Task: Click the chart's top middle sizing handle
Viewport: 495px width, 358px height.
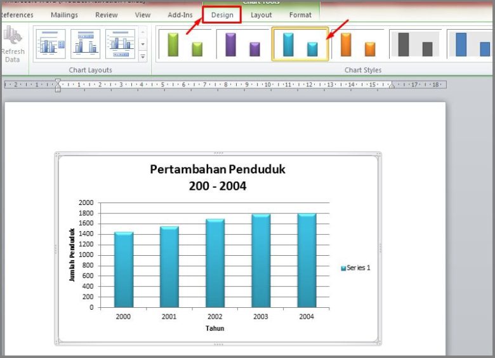Action: [218, 154]
